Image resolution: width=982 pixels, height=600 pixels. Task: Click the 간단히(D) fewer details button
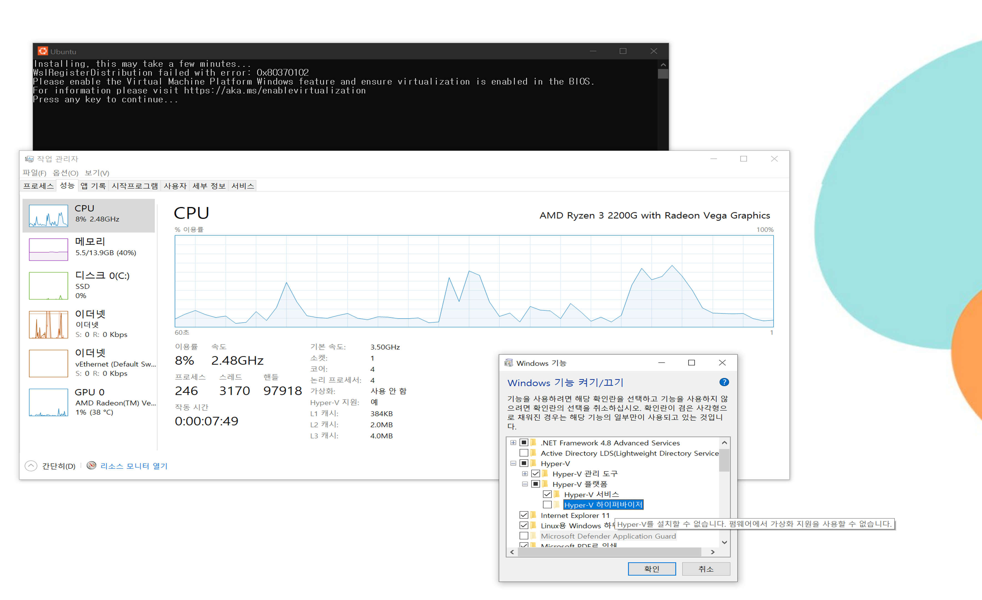[x=59, y=466]
